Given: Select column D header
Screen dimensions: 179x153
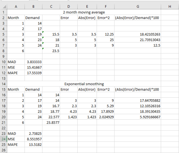Looking at the screenshot, I should [69, 7].
